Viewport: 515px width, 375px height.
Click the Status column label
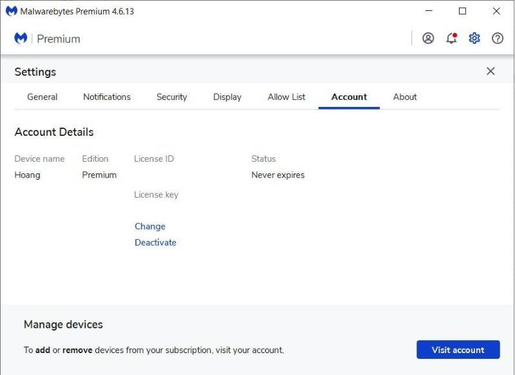[263, 159]
